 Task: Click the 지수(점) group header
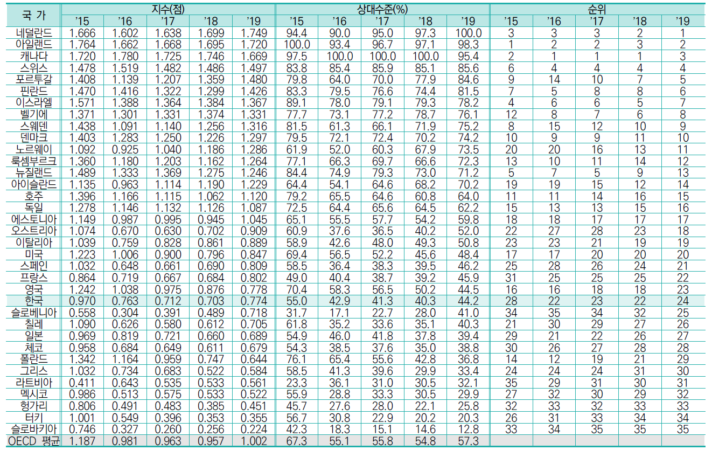[168, 9]
